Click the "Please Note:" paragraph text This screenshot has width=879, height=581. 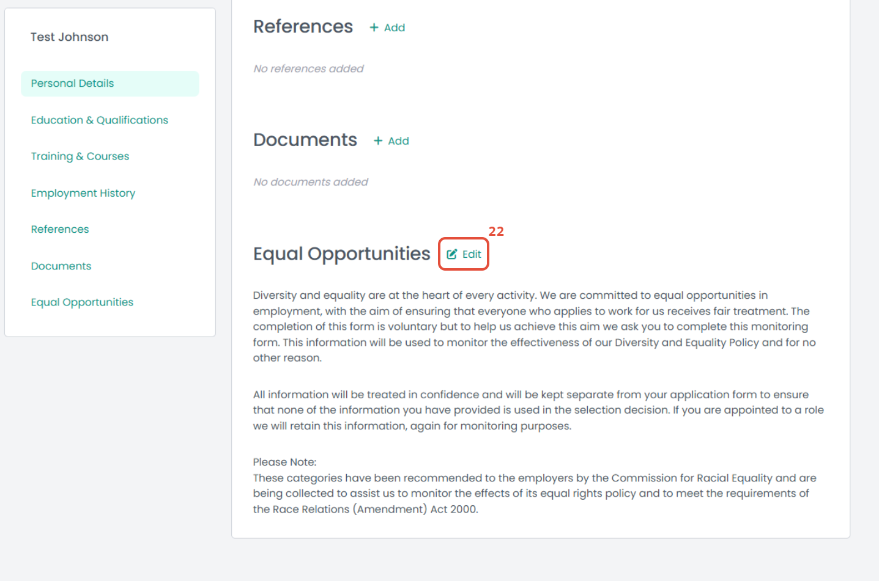[284, 462]
